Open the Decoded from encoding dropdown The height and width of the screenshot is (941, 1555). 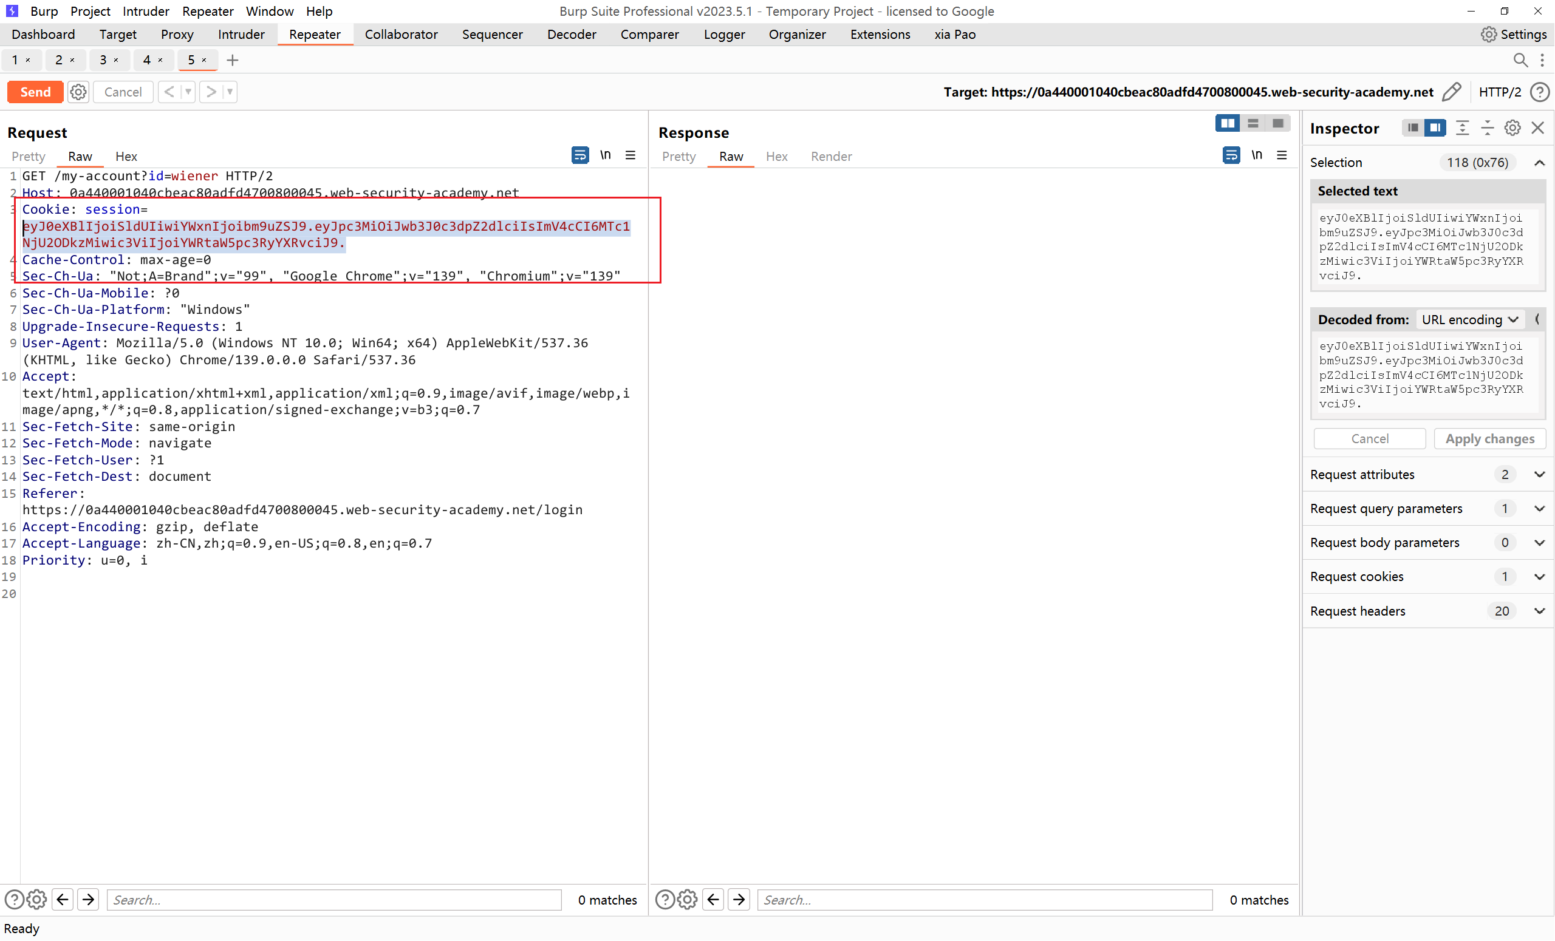pos(1469,320)
